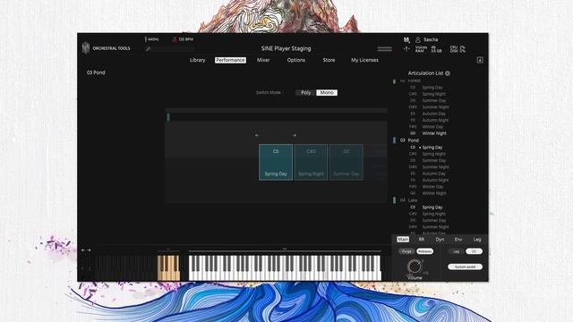573x322 pixels.
Task: Click the Volume knob
Action: (x=415, y=267)
